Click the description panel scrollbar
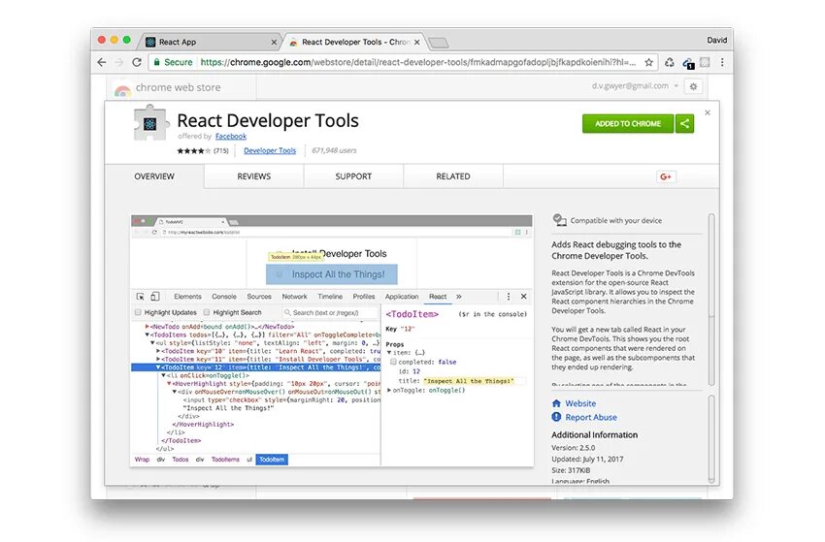This screenshot has width=825, height=542. click(711, 300)
